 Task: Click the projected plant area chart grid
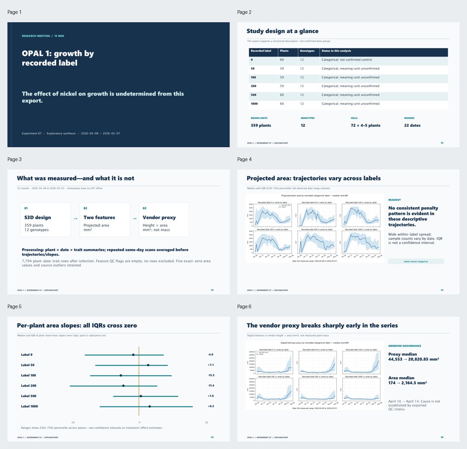tap(315, 228)
